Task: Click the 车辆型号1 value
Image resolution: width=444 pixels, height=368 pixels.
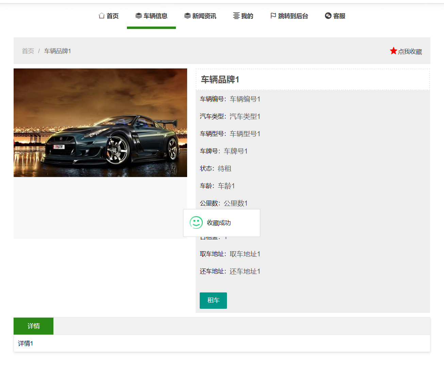Action: pyautogui.click(x=245, y=134)
